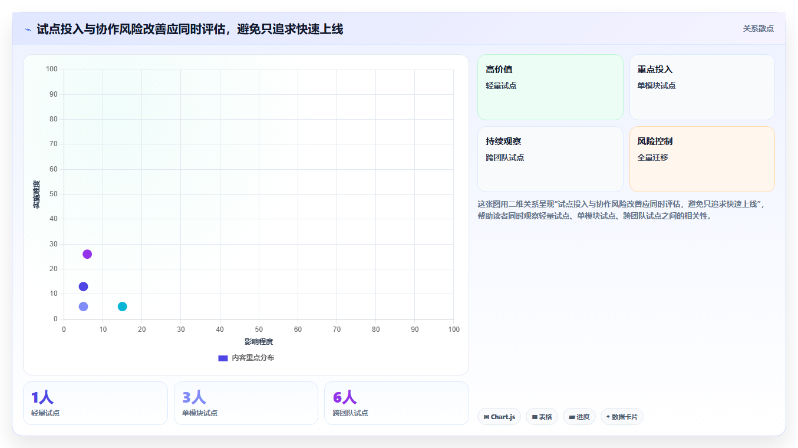Click the 进度 tag chip
Image resolution: width=798 pixels, height=448 pixels.
tap(579, 417)
